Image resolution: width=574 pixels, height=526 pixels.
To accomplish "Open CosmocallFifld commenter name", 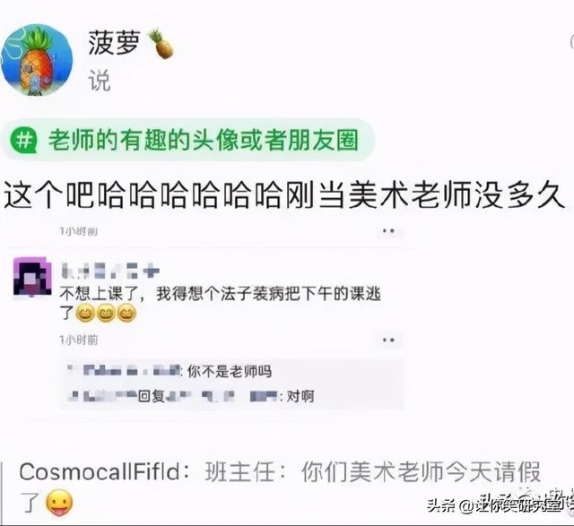I will (100, 472).
